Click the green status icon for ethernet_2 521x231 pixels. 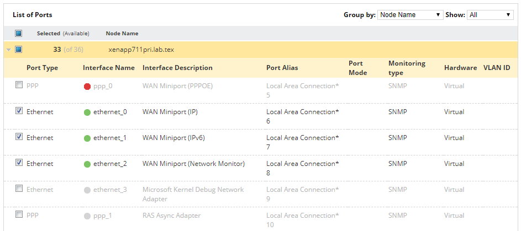87,164
